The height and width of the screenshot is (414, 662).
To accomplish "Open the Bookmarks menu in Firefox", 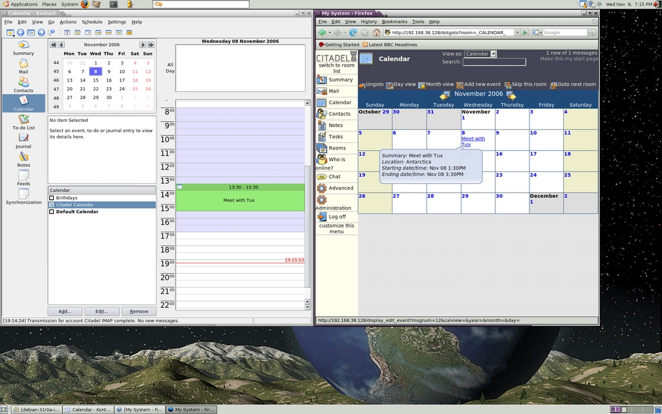I will (394, 22).
